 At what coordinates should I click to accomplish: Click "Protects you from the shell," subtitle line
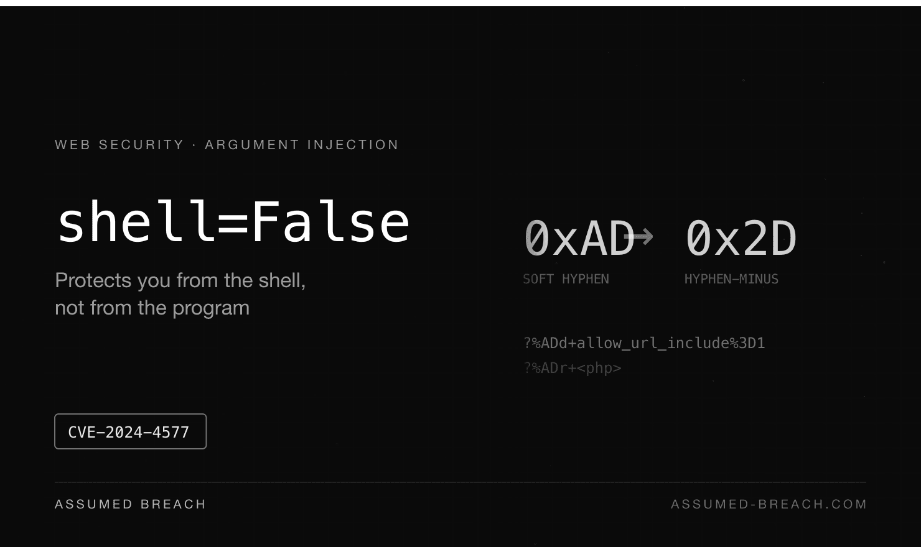(180, 280)
